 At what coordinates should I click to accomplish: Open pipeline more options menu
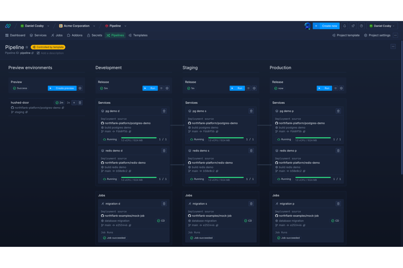click(x=393, y=47)
